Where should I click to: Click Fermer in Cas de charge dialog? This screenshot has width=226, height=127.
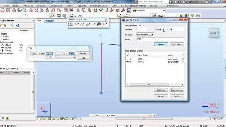(161, 96)
